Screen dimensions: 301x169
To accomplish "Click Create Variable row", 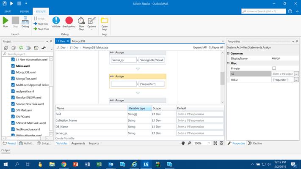I will pos(65,138).
